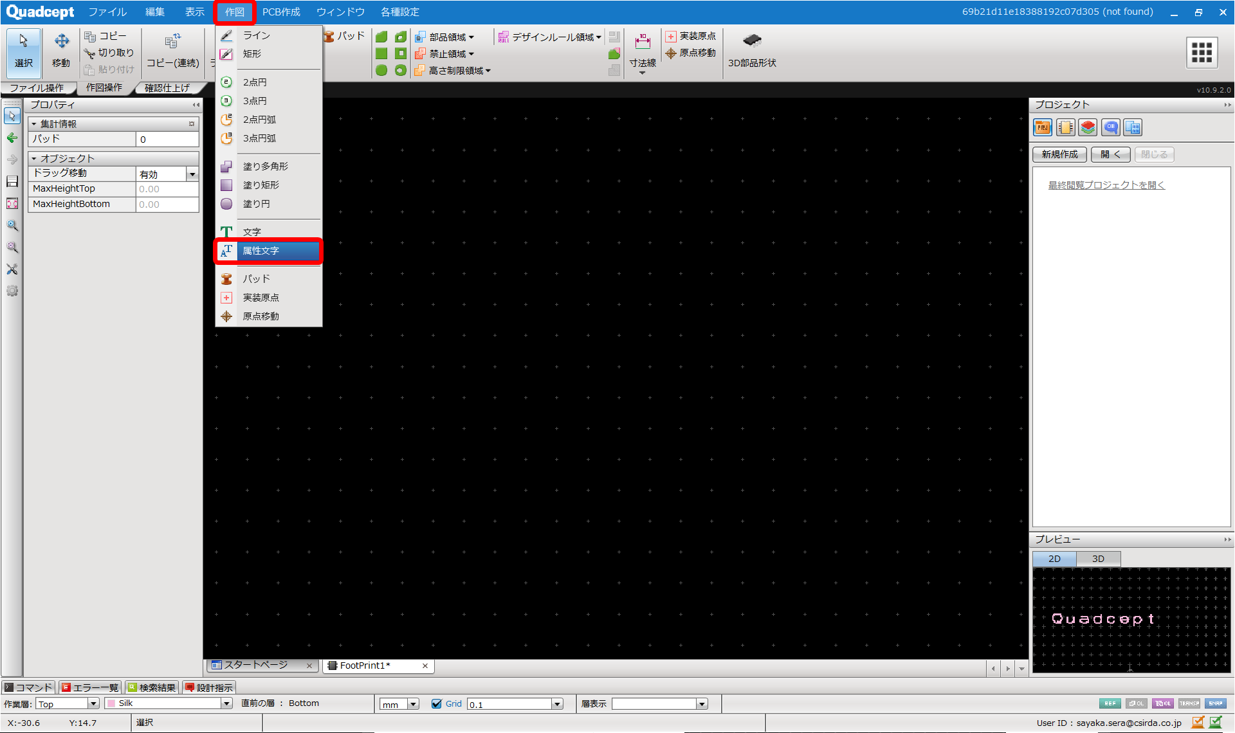Click the 実装原点 toolbar icon
Image resolution: width=1235 pixels, height=733 pixels.
[691, 36]
